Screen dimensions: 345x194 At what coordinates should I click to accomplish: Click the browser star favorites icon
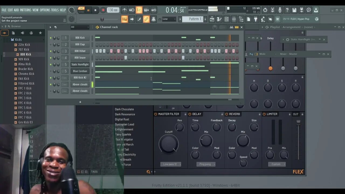pos(40,33)
